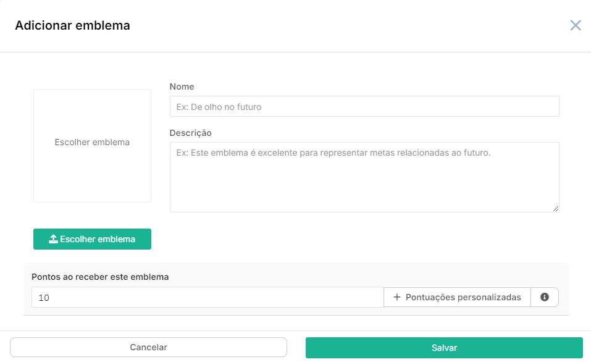Select the points field showing 10
This screenshot has width=591, height=362.
pos(207,297)
